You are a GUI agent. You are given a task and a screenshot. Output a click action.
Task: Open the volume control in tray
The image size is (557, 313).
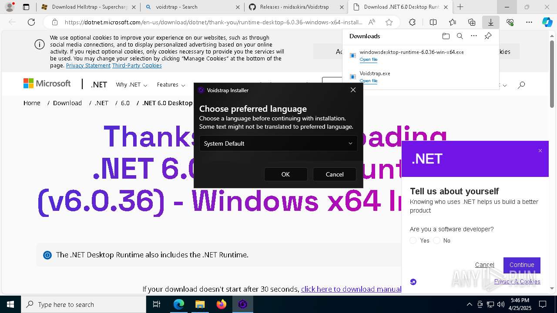pyautogui.click(x=501, y=304)
